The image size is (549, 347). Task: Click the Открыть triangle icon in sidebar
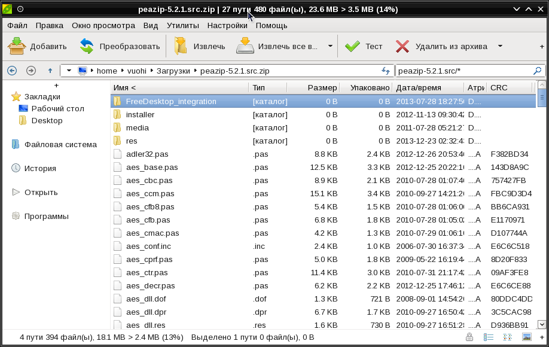(x=16, y=192)
